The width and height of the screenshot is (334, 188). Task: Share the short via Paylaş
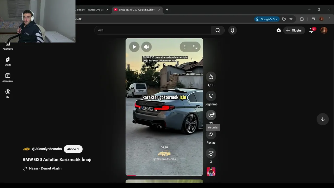pyautogui.click(x=211, y=134)
